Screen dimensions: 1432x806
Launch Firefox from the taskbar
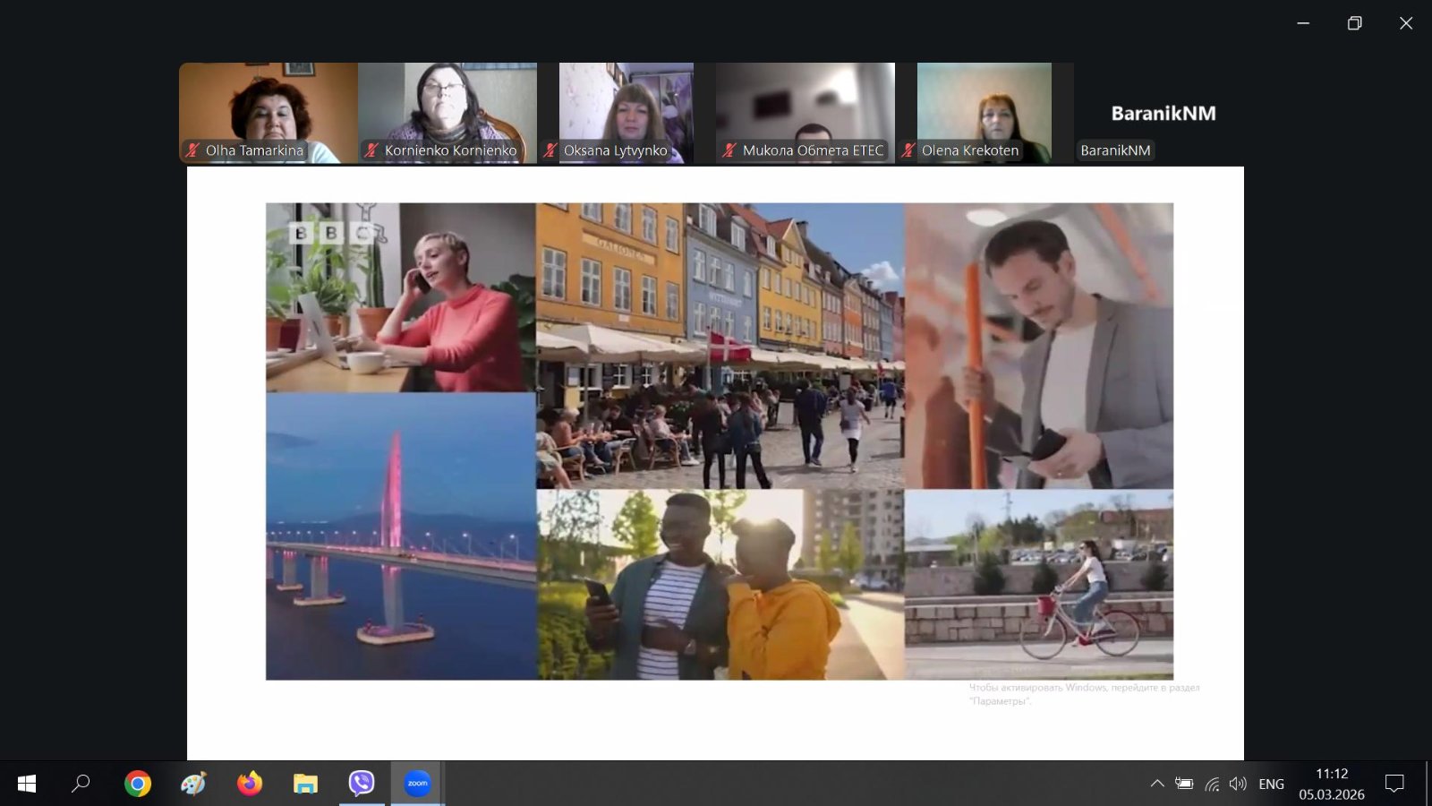click(x=250, y=784)
